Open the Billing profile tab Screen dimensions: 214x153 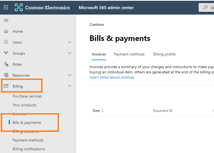coord(164,54)
